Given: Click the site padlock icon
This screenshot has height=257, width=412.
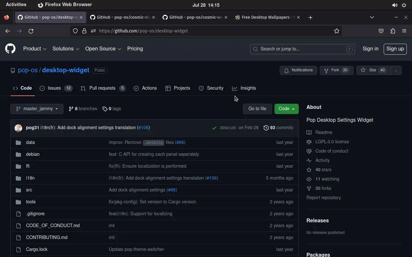Looking at the screenshot, I should click(x=84, y=31).
